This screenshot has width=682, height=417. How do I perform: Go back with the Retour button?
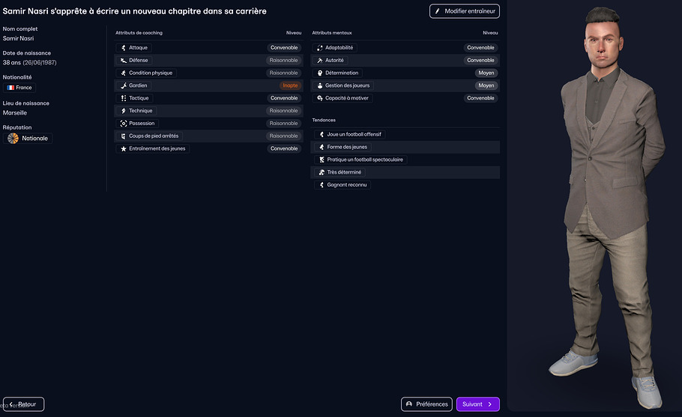click(x=23, y=404)
